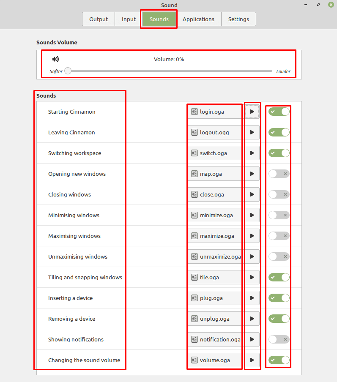Change the tile.oga sound file
The width and height of the screenshot is (337, 382).
216,277
